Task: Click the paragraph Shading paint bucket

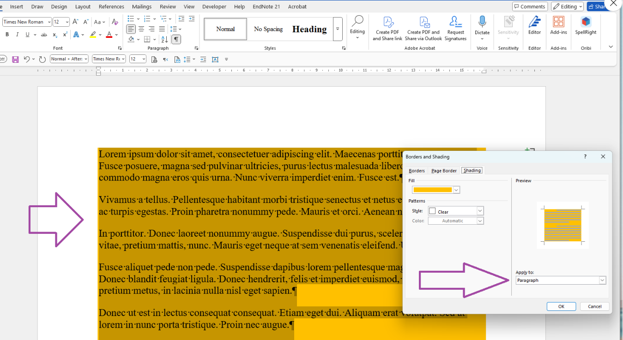Action: click(x=131, y=39)
